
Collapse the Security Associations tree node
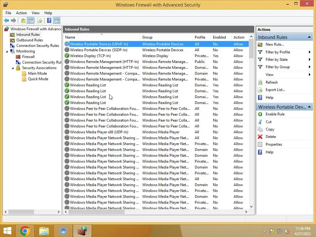click(13, 68)
